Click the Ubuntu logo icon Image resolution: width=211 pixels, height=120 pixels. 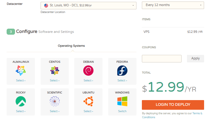click(88, 101)
